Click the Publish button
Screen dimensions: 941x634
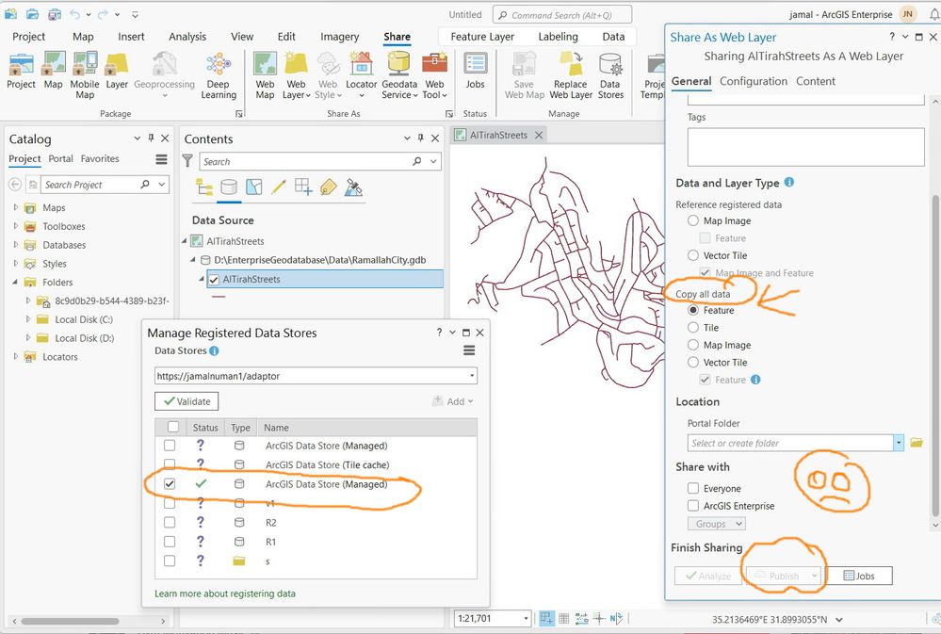783,576
